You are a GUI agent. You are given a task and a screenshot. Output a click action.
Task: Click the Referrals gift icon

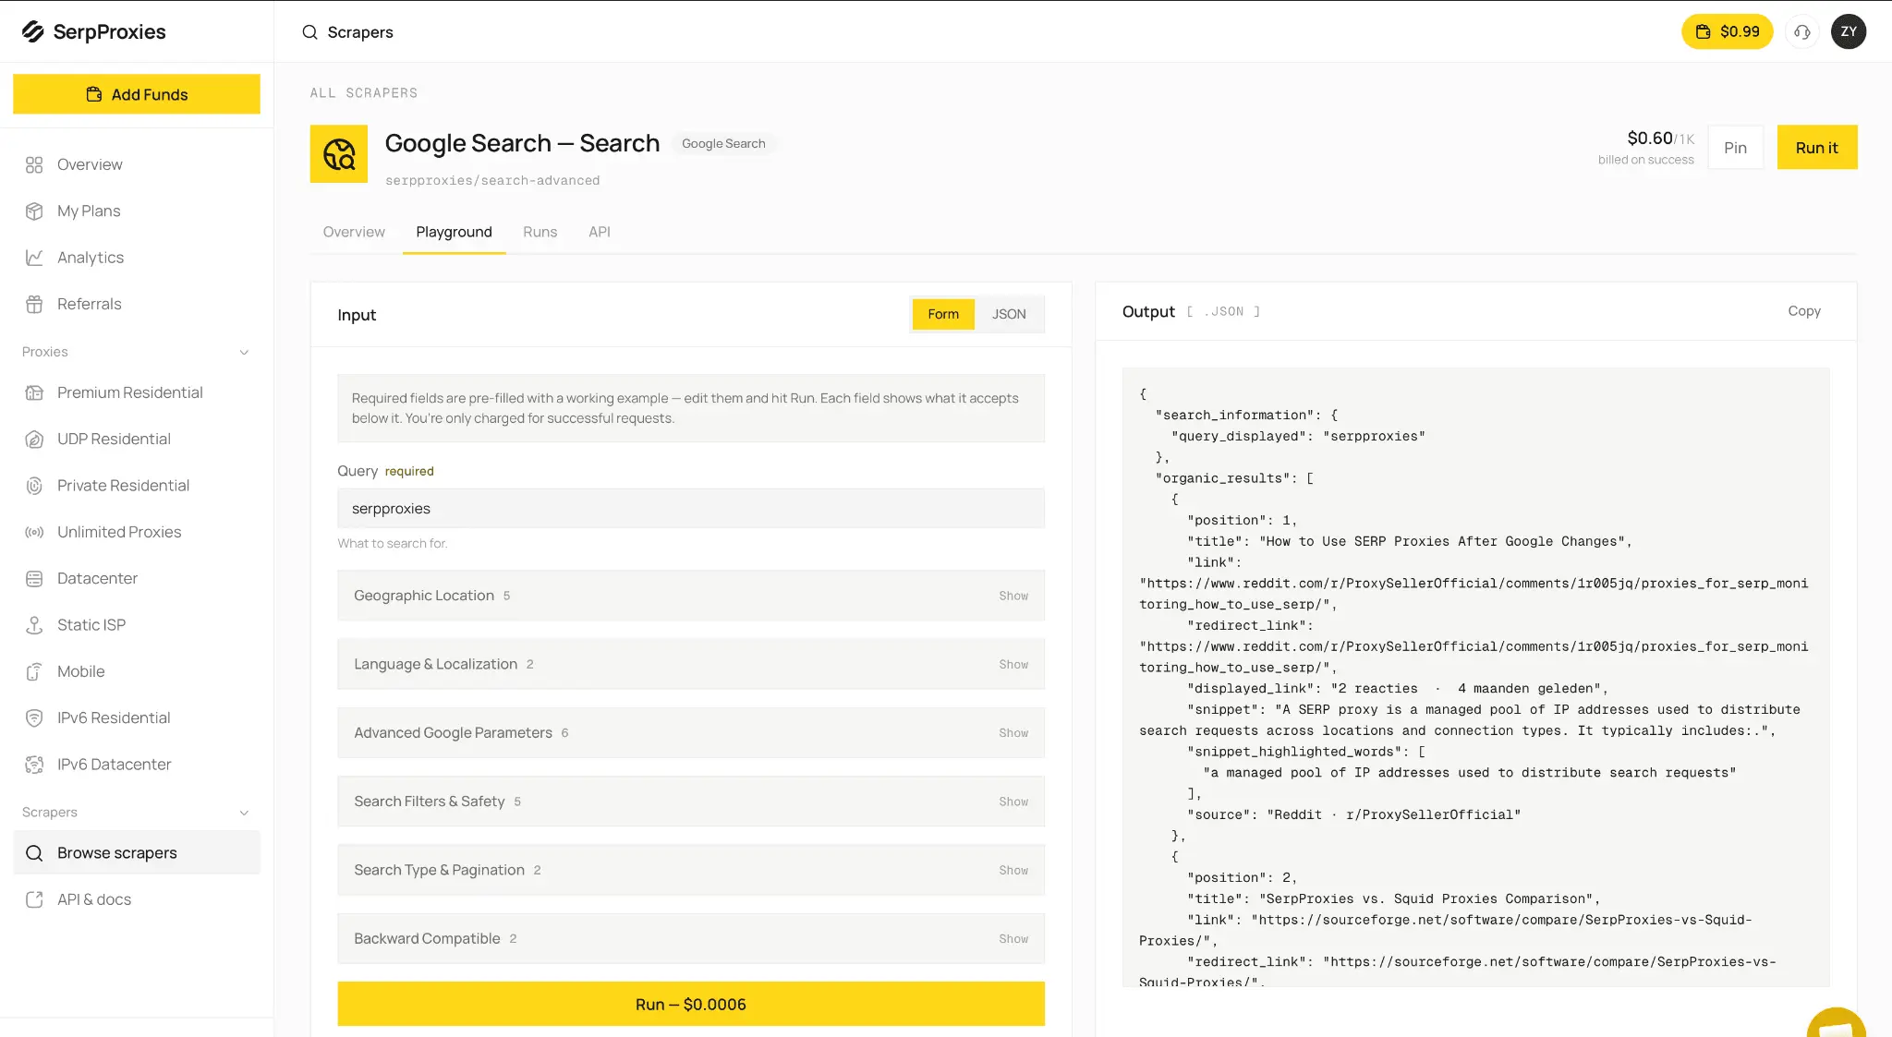[x=34, y=304]
